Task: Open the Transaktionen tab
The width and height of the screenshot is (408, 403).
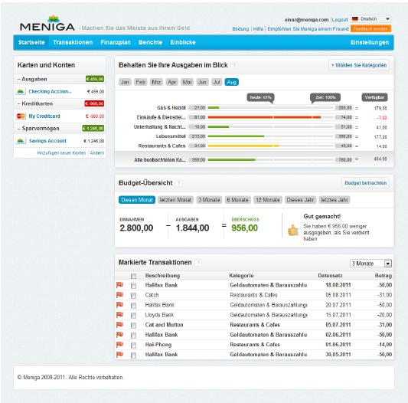Action: (x=73, y=42)
